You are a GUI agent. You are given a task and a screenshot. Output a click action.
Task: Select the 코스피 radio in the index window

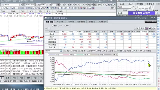[x=119, y=4]
